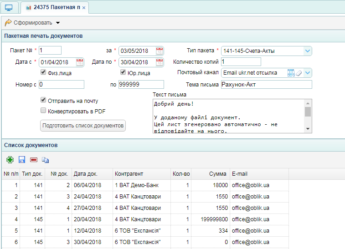
Task: Open calendar for Дата по field
Action: [x=160, y=62]
